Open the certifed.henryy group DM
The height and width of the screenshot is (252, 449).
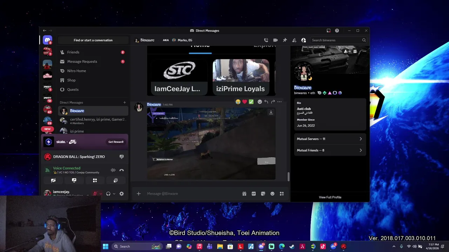tap(93, 121)
